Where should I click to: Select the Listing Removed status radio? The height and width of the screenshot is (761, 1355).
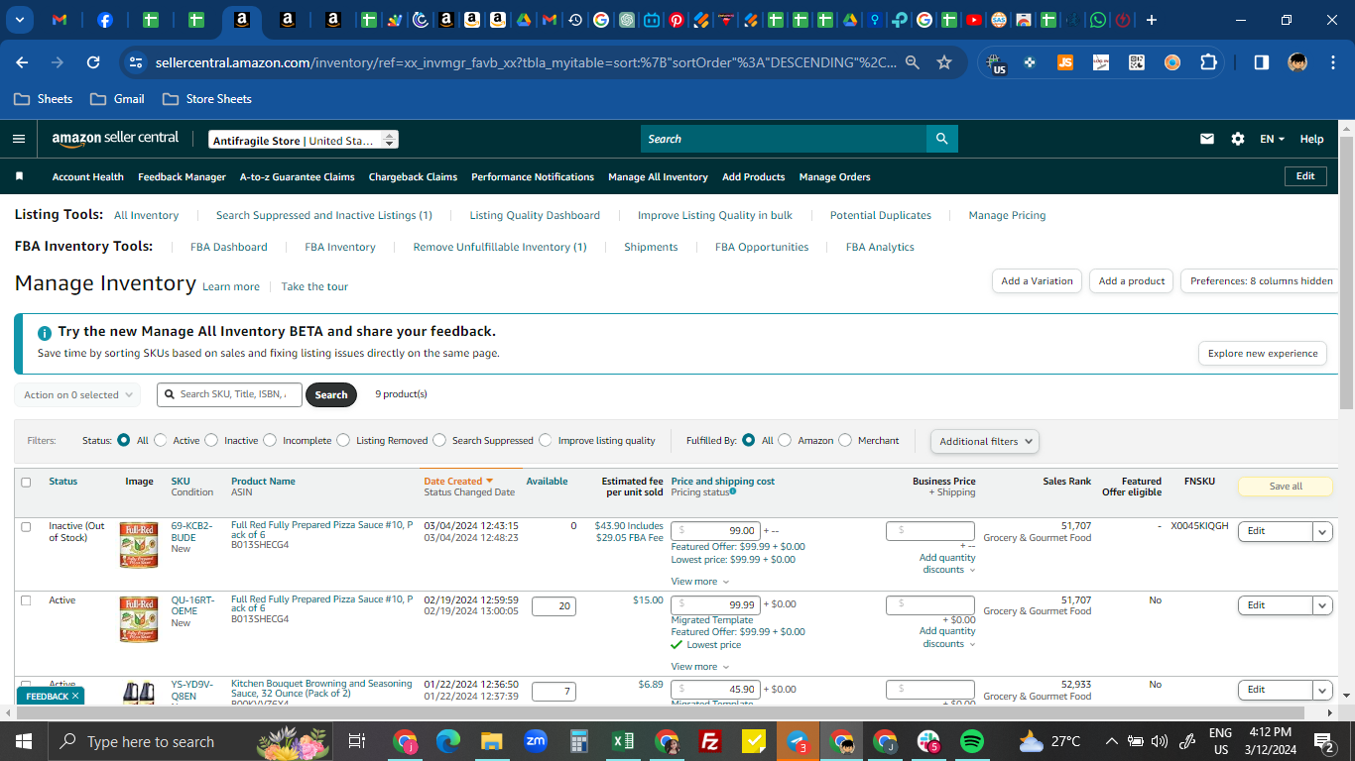click(x=343, y=441)
